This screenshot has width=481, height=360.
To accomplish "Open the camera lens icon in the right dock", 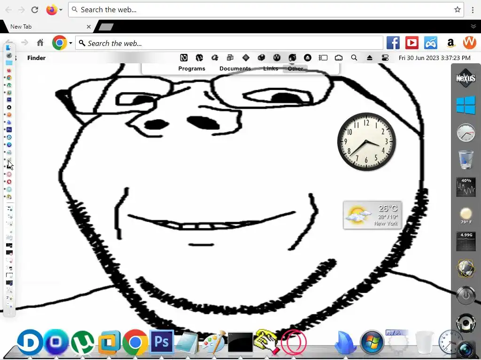I will click(465, 350).
